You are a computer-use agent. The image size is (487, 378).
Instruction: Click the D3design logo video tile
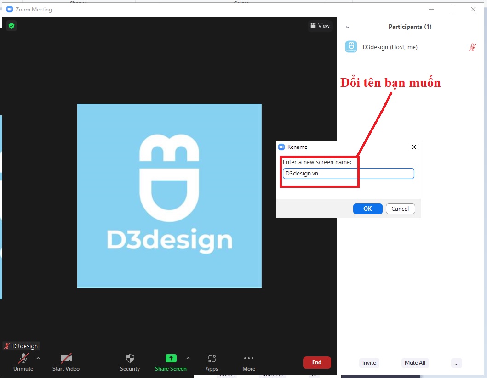(x=169, y=196)
